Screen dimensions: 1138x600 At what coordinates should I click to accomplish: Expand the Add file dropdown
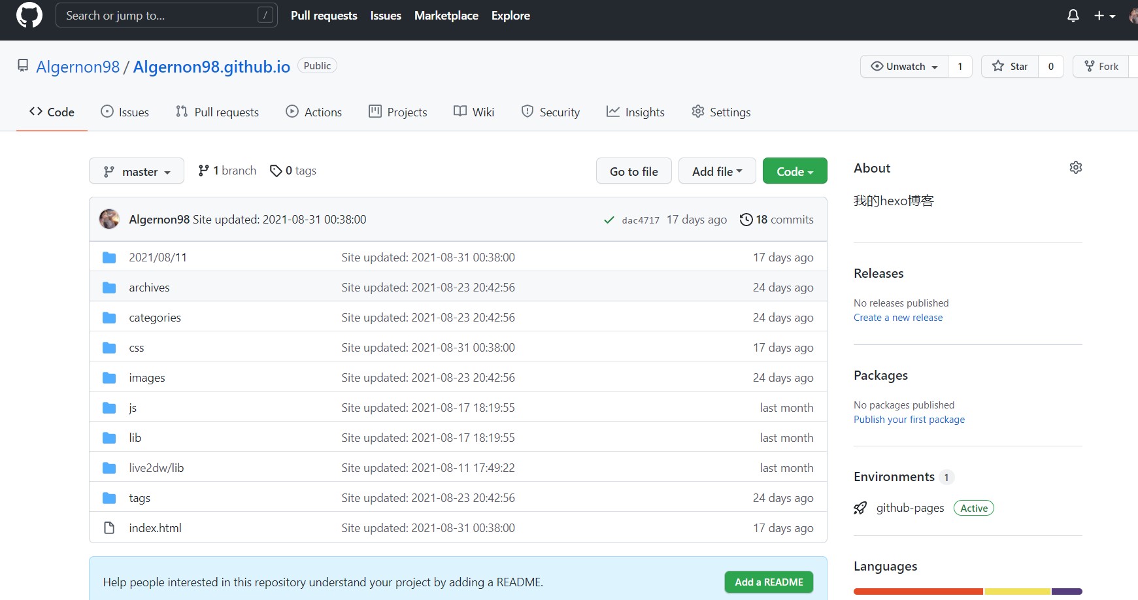pos(717,171)
